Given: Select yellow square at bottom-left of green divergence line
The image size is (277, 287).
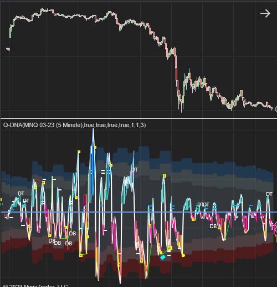Looking at the screenshot, I should click(81, 255).
